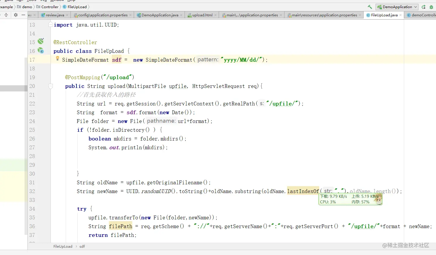Image resolution: width=436 pixels, height=255 pixels.
Task: Open the DemoApplication run configuration dropdown
Action: tap(397, 7)
